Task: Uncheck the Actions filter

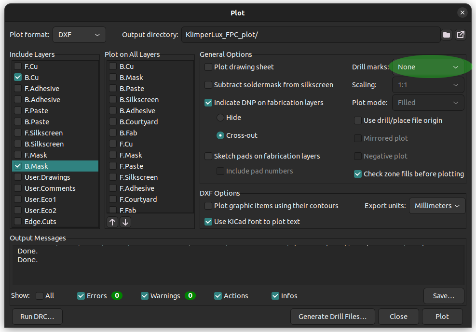Action: tap(218, 296)
